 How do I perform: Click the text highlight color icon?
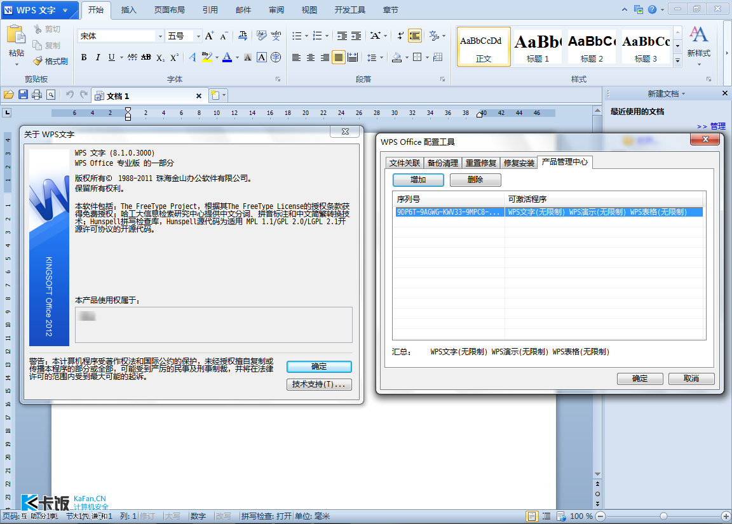click(207, 57)
